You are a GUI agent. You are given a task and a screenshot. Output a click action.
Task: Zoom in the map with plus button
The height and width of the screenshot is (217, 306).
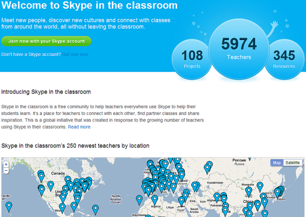(6, 165)
